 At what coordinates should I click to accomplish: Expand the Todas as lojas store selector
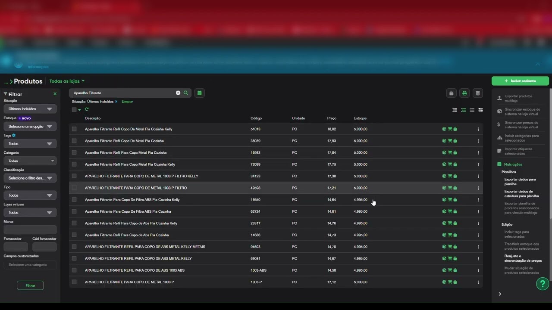(67, 81)
